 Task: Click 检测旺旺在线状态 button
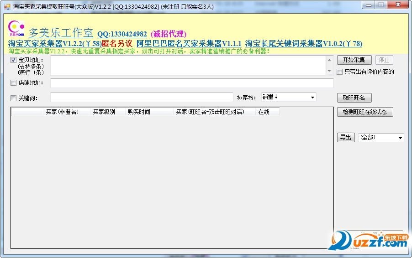point(365,112)
